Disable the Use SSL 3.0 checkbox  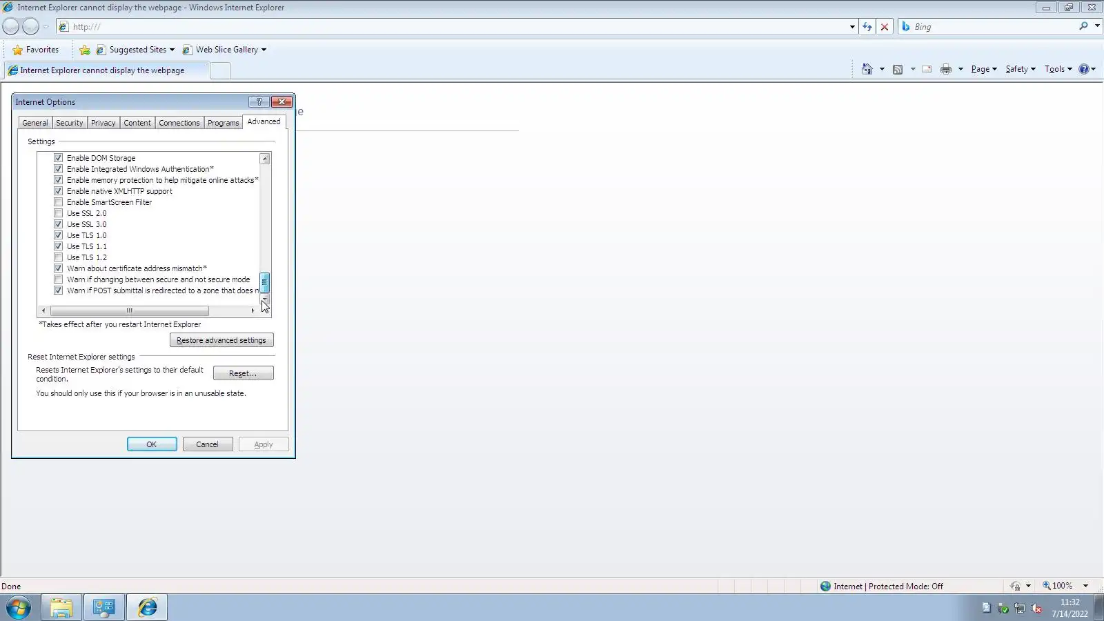(59, 224)
